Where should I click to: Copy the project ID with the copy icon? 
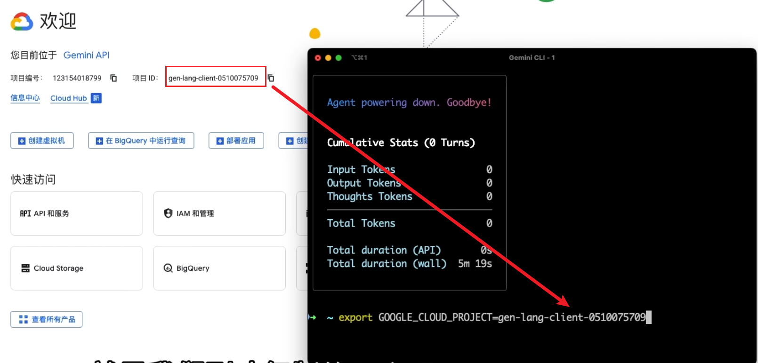coord(271,78)
